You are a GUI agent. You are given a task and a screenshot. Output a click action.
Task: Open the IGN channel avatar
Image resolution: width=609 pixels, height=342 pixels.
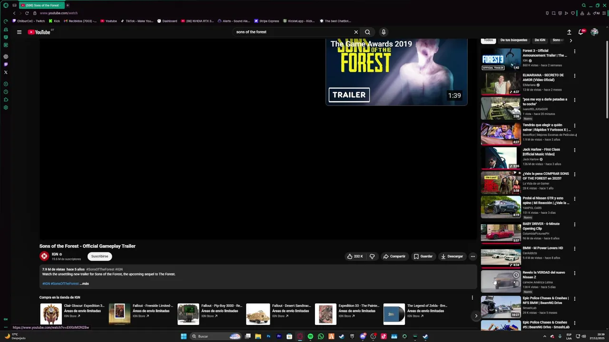tap(44, 256)
